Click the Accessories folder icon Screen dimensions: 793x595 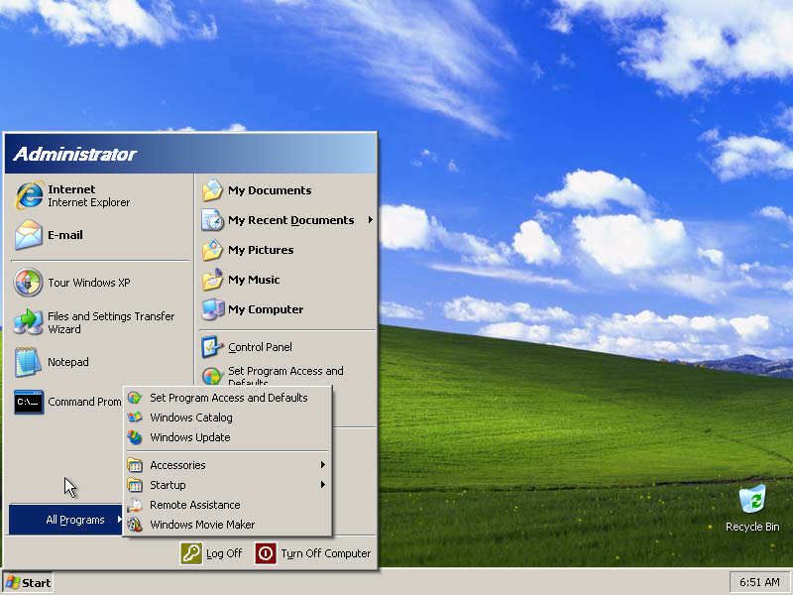point(135,465)
